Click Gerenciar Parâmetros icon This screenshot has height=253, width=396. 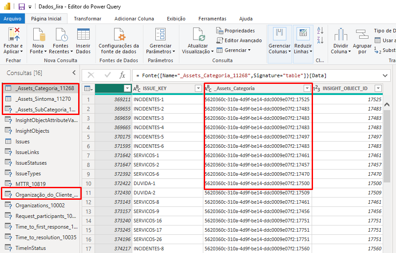160,34
